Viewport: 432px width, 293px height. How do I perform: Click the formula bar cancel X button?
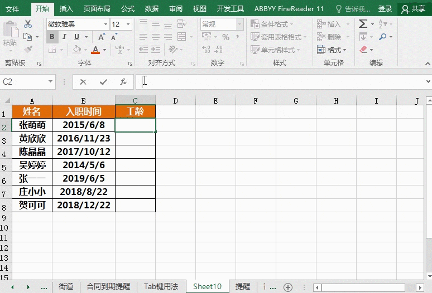tap(83, 82)
